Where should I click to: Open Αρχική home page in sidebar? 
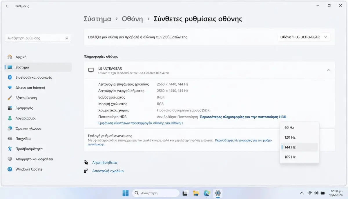pyautogui.click(x=38, y=57)
